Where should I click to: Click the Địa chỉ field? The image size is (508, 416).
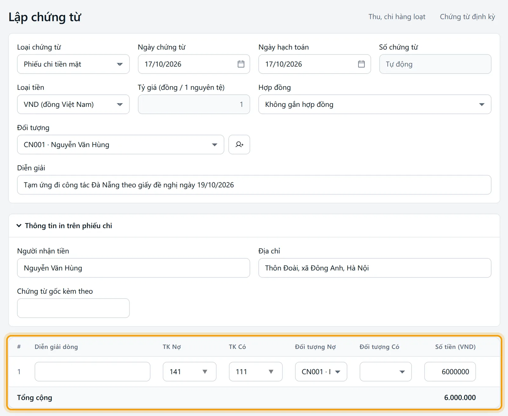pos(375,268)
